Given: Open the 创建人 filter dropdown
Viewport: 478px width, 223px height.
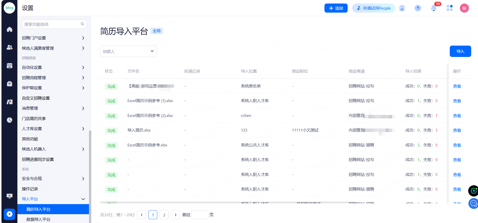Looking at the screenshot, I should (129, 51).
